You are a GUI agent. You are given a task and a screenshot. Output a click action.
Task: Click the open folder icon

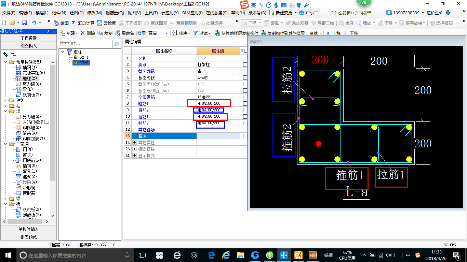[x=12, y=23]
